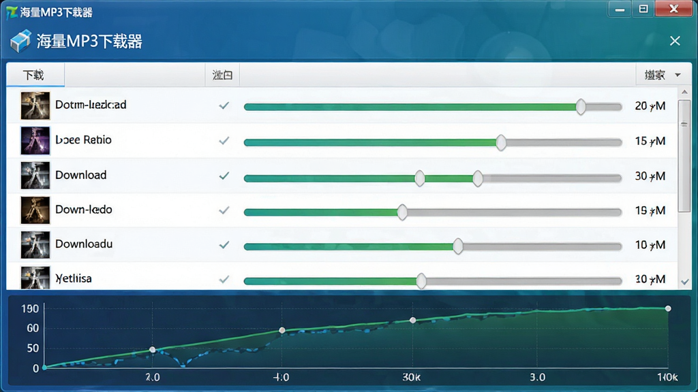Click the list's vertical scrollbar thumb

tap(684, 156)
